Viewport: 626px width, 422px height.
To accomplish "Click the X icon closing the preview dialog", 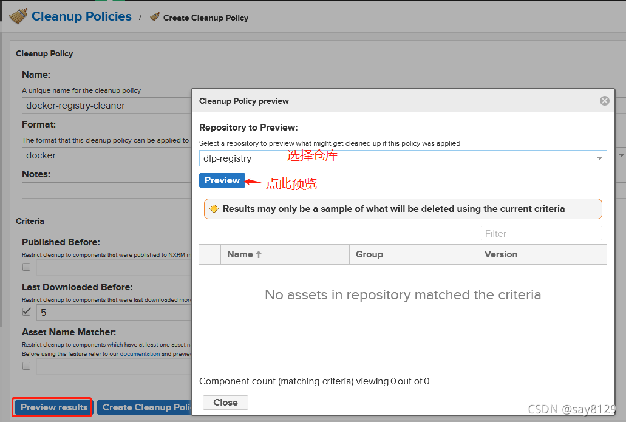I will coord(604,101).
